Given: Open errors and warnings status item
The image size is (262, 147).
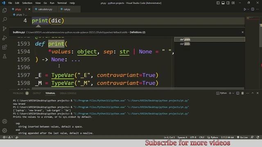Looking at the screenshot, I should (8, 137).
